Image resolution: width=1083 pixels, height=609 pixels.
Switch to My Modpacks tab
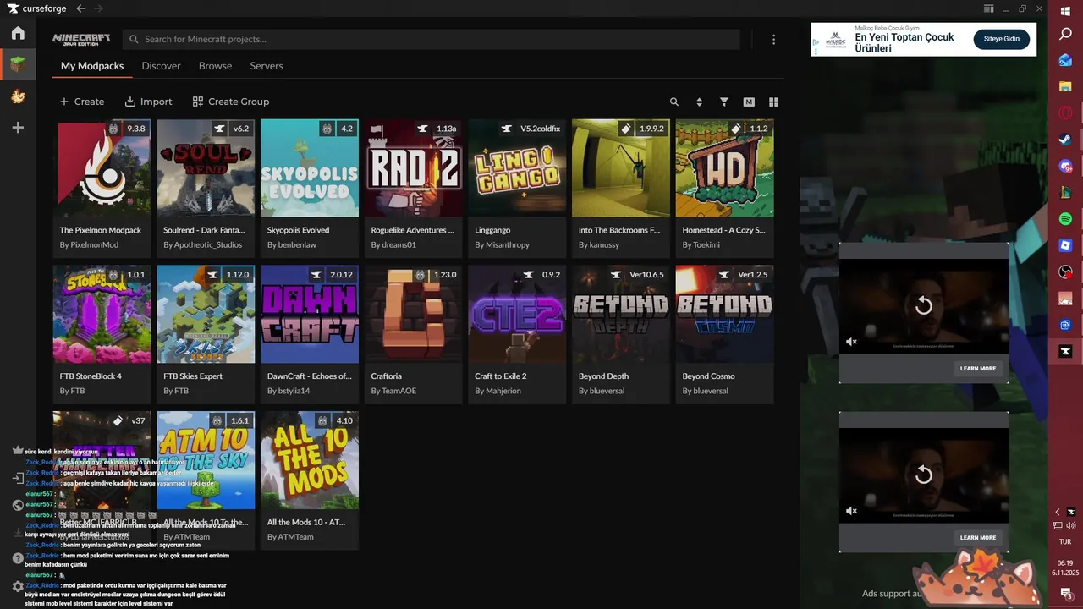pos(92,66)
